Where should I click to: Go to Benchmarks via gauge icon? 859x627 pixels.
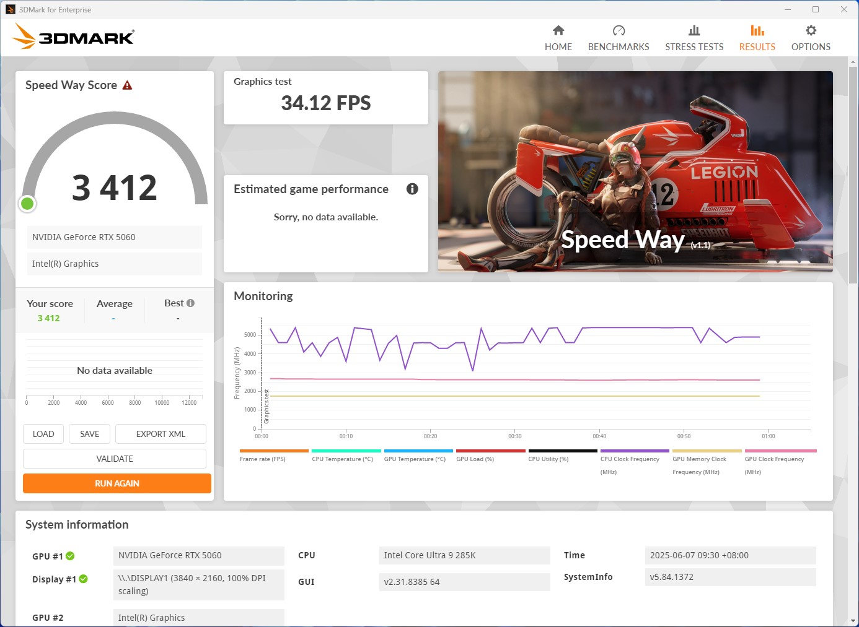(x=619, y=31)
